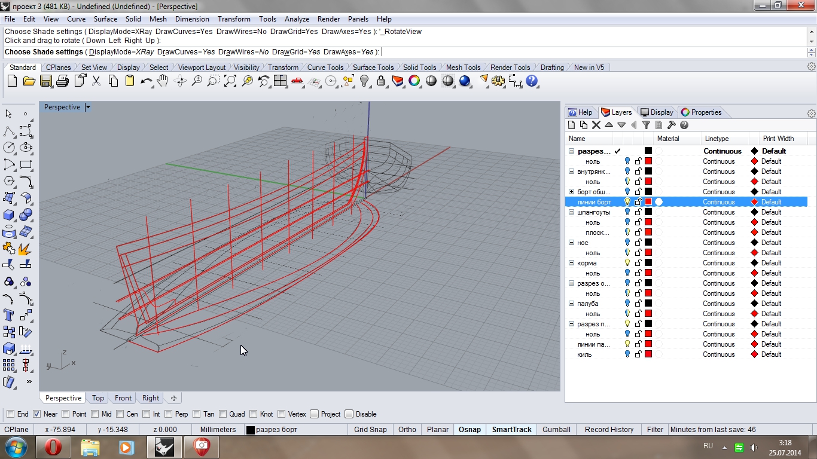Screen dimensions: 817x459
Task: Click the Delete layer X icon
Action: coord(596,125)
